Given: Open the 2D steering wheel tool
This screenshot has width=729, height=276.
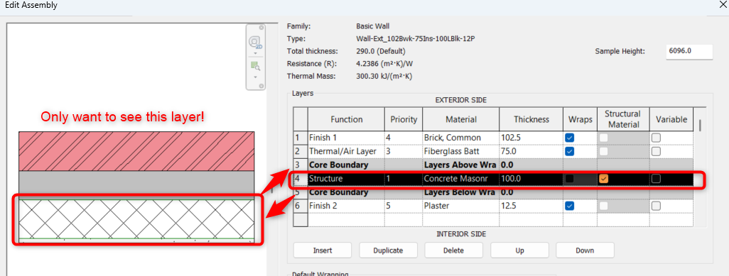Looking at the screenshot, I should tap(255, 43).
